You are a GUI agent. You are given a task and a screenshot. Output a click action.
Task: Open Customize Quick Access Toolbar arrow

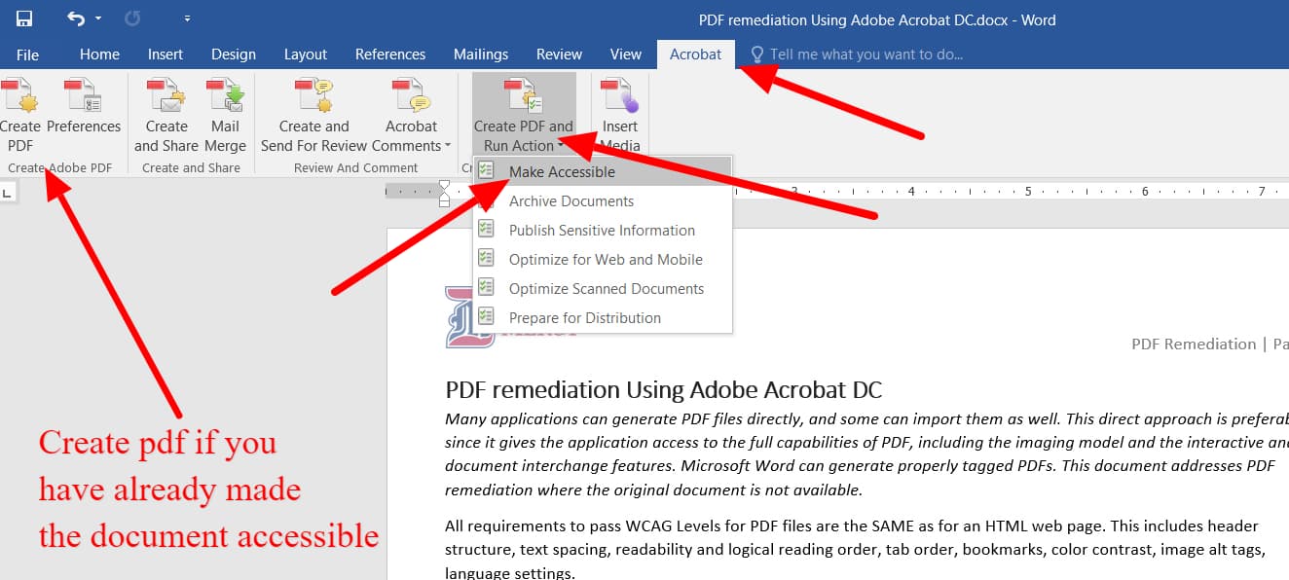[187, 18]
